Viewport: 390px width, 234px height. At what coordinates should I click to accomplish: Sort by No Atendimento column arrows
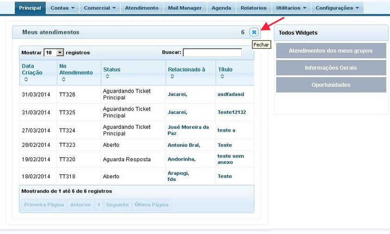pos(62,80)
